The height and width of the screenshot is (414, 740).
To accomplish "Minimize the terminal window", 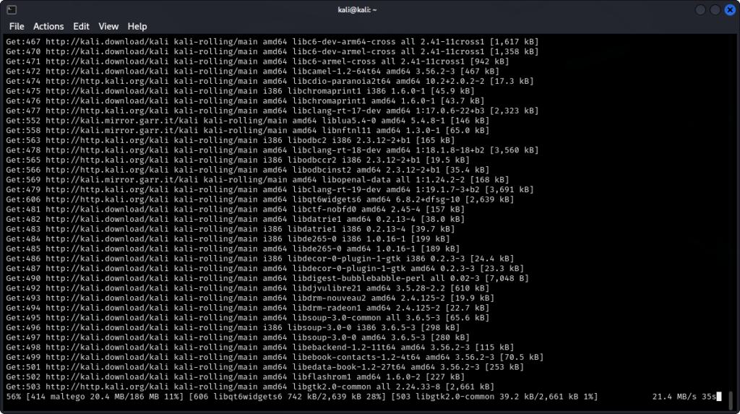I will click(700, 9).
